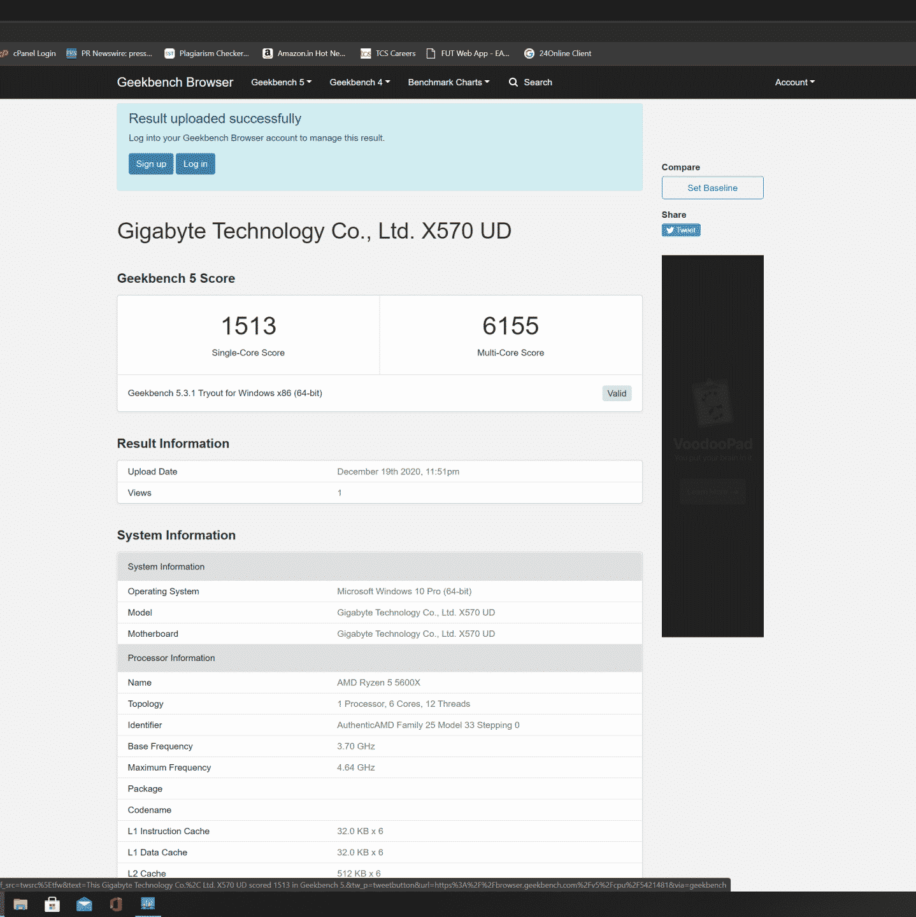Click the Motherboard value Gigabyte X570 UD
This screenshot has height=917, width=916.
[416, 634]
